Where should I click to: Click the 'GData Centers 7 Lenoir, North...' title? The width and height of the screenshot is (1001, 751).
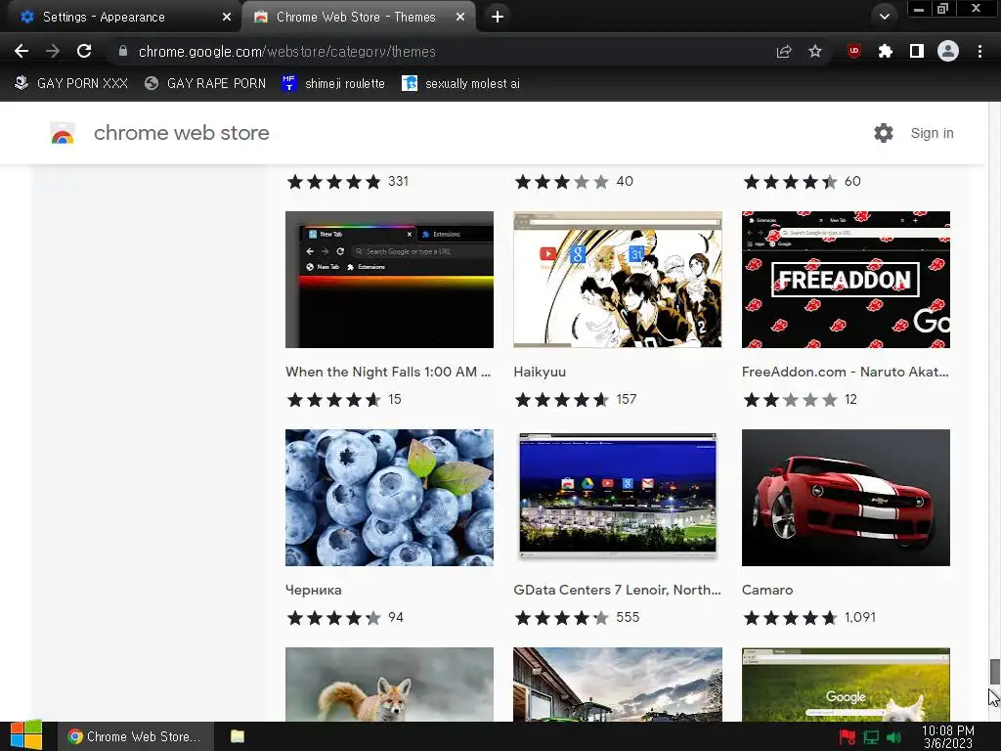618,590
